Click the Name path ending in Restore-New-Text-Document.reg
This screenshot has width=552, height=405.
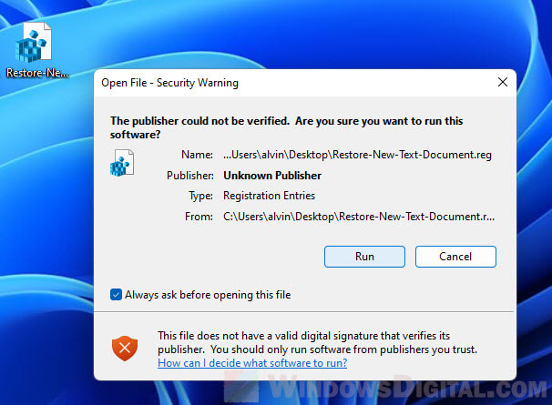(357, 155)
